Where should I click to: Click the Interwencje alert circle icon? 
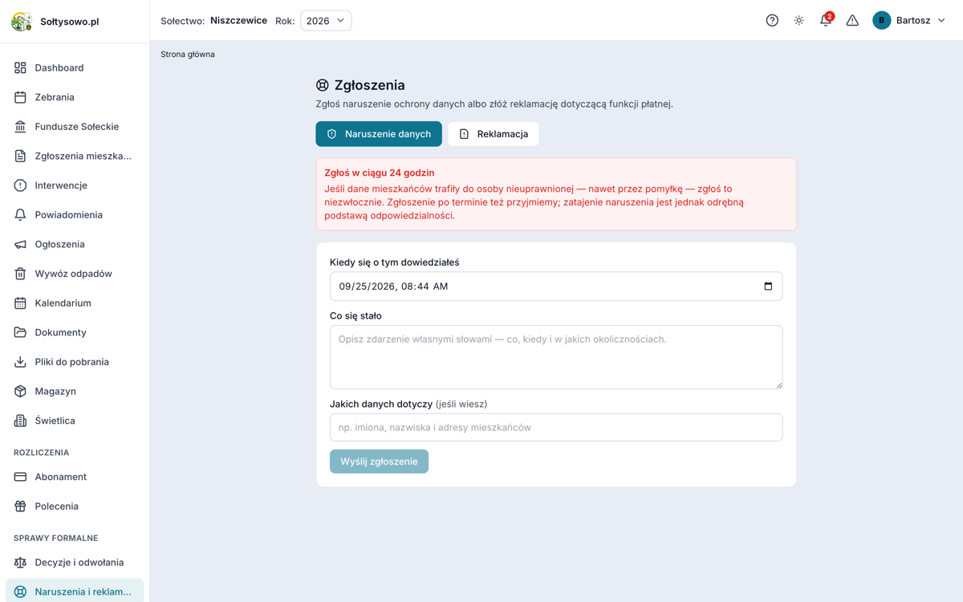(x=20, y=185)
